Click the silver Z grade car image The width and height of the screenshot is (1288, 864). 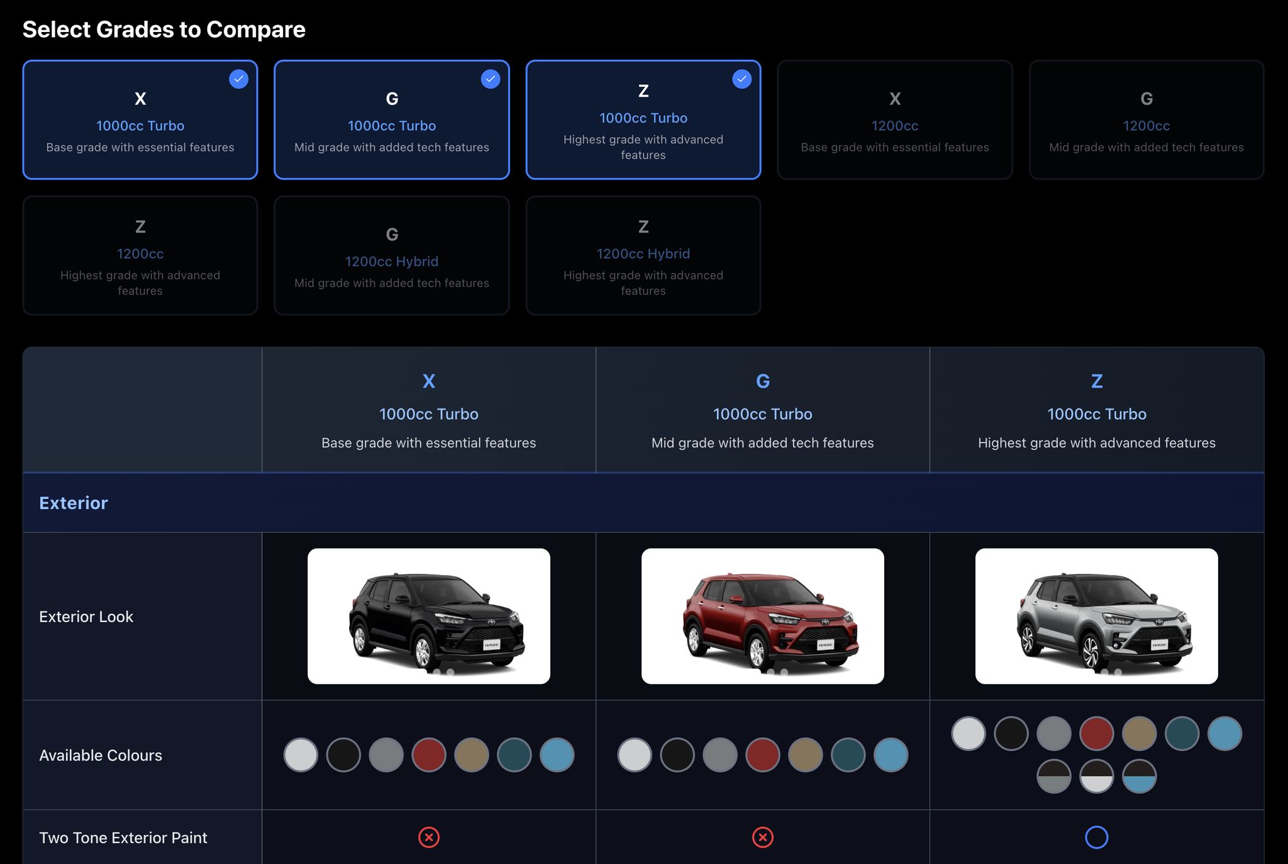[1097, 616]
